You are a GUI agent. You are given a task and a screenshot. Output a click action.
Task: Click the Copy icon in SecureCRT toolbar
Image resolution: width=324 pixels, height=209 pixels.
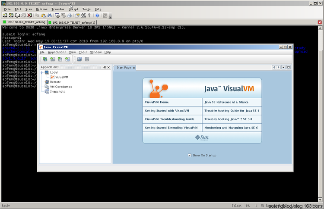37,16
